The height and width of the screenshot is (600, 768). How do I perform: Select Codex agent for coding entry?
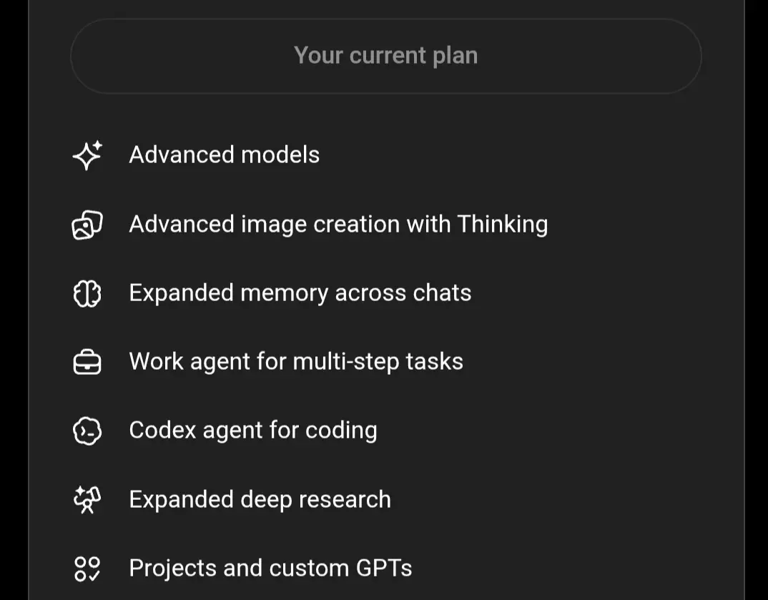pos(253,431)
